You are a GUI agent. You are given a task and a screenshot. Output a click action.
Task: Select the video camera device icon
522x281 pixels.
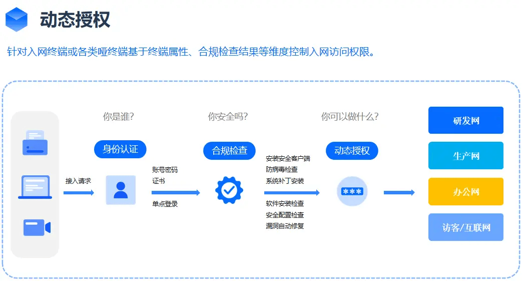click(x=37, y=228)
